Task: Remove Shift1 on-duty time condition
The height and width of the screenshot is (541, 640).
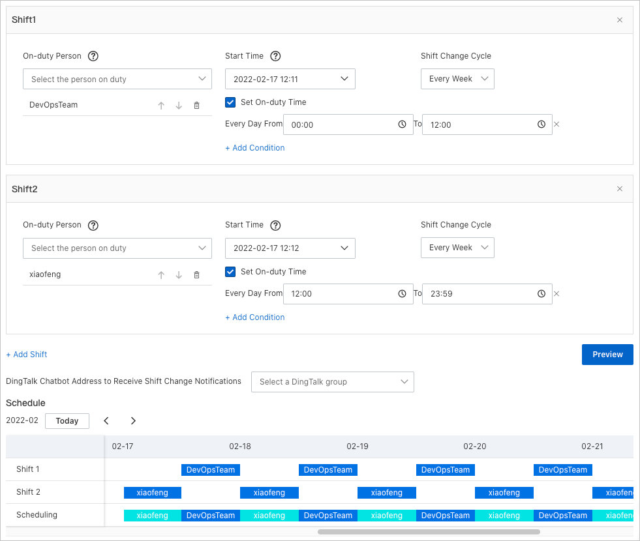Action: (x=556, y=124)
